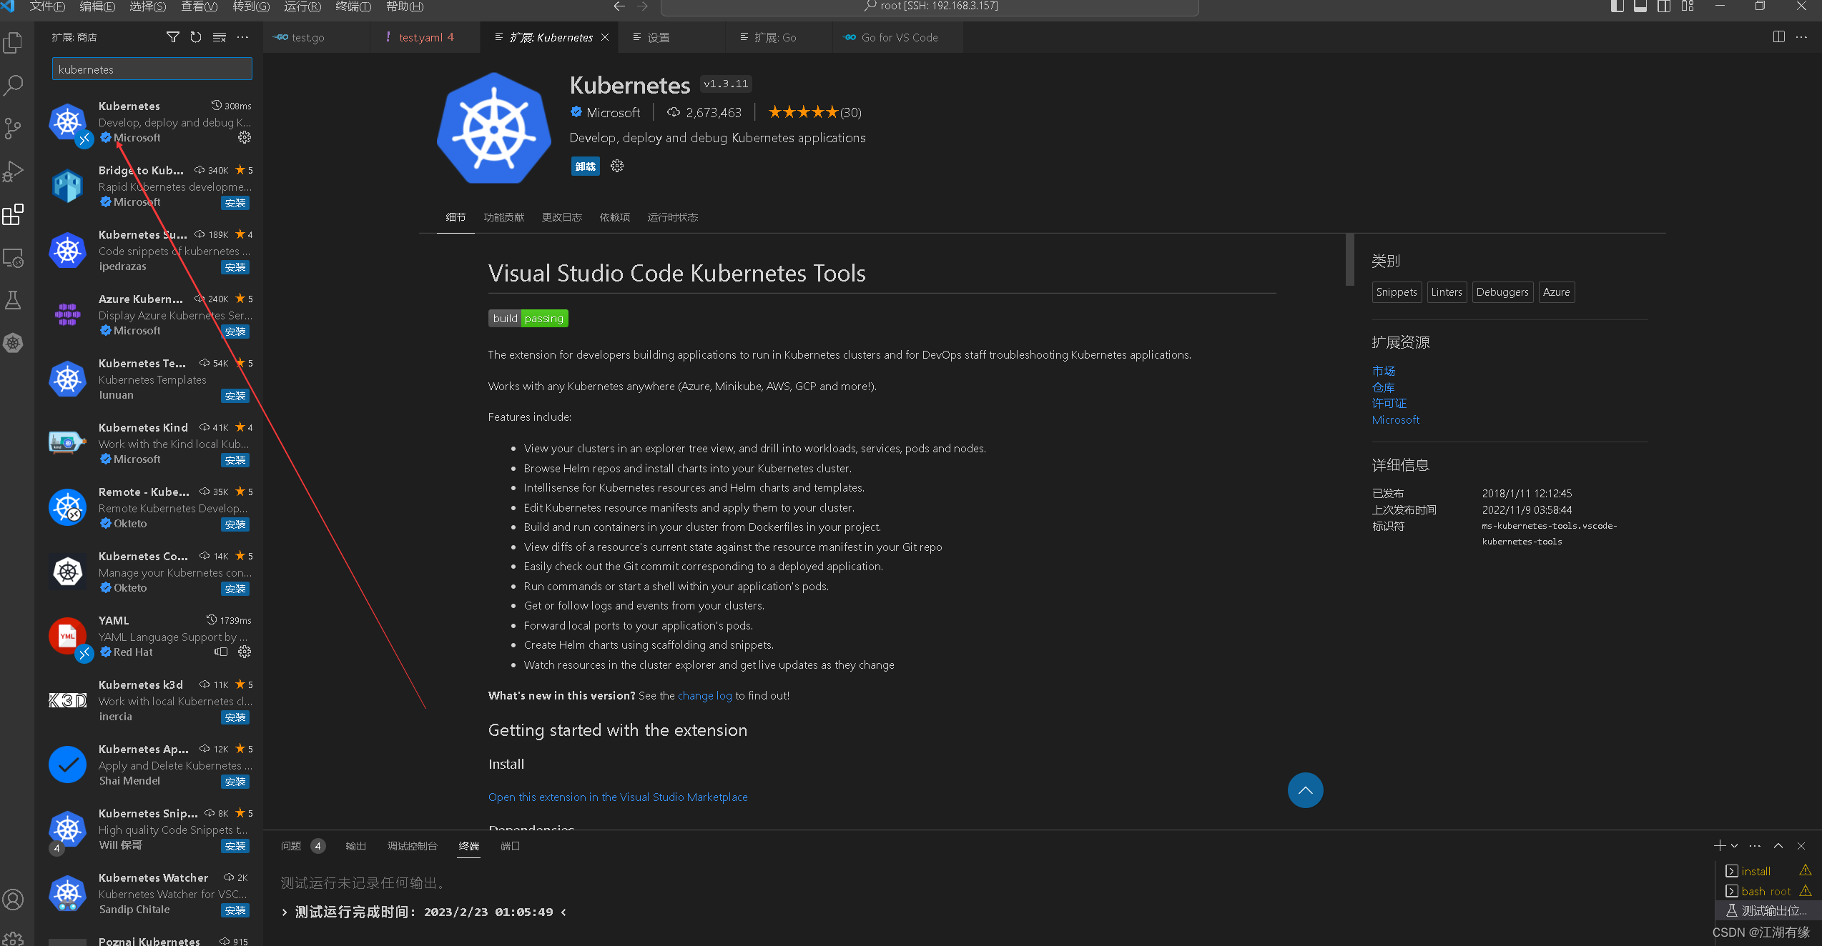Open the Kubernetes cluster explorer view

pos(13,342)
